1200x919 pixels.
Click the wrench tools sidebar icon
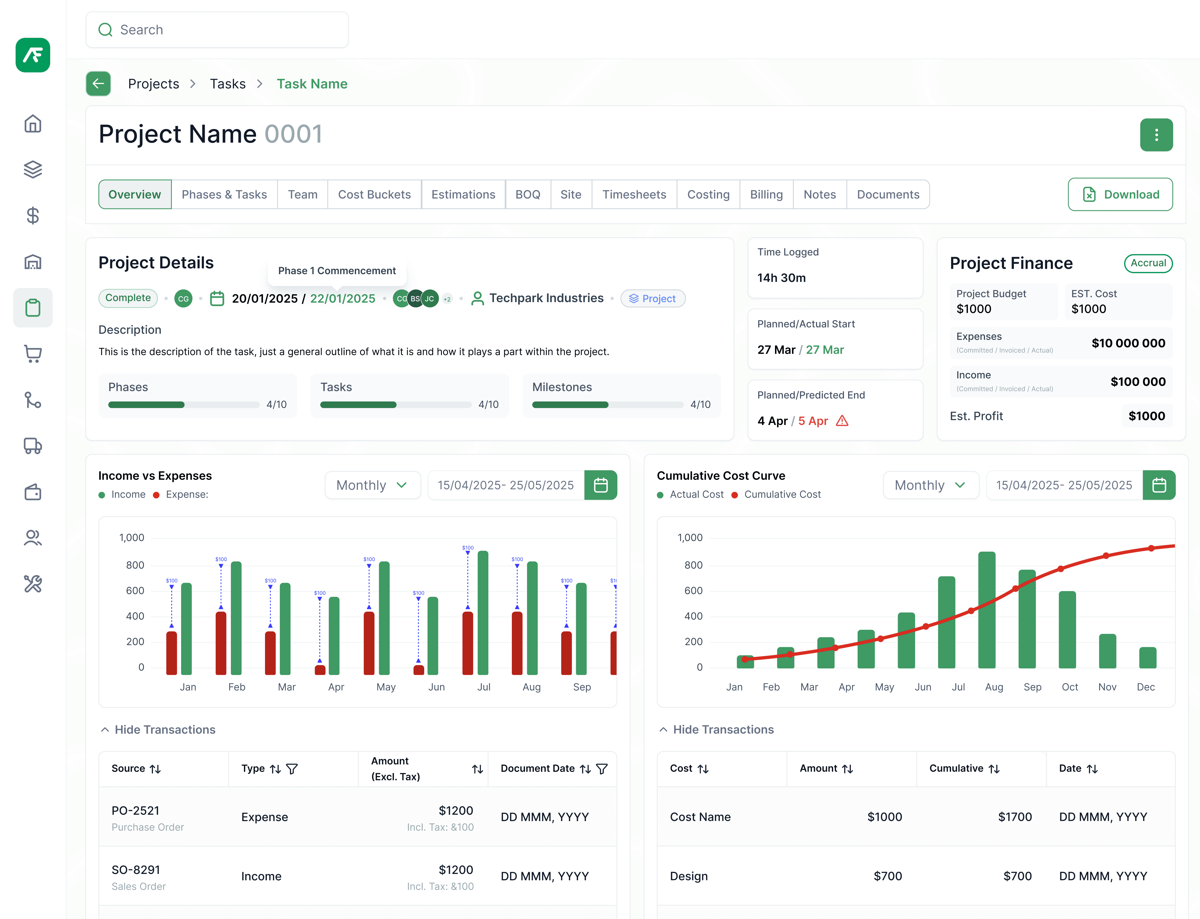click(33, 584)
